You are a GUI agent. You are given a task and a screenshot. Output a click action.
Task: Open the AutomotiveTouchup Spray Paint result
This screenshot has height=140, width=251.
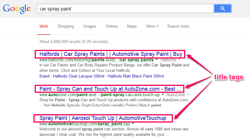103,118
